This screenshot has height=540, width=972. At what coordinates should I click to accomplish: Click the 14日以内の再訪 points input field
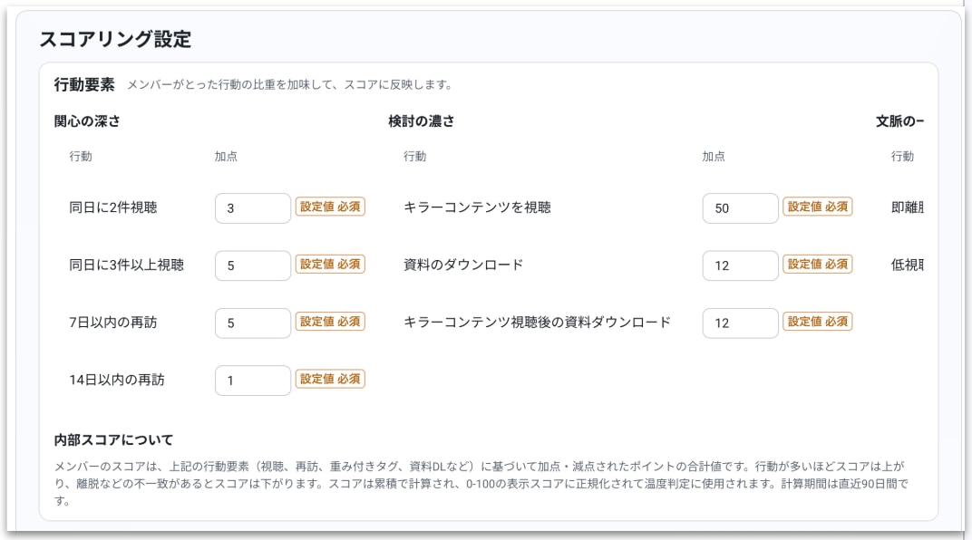point(252,381)
